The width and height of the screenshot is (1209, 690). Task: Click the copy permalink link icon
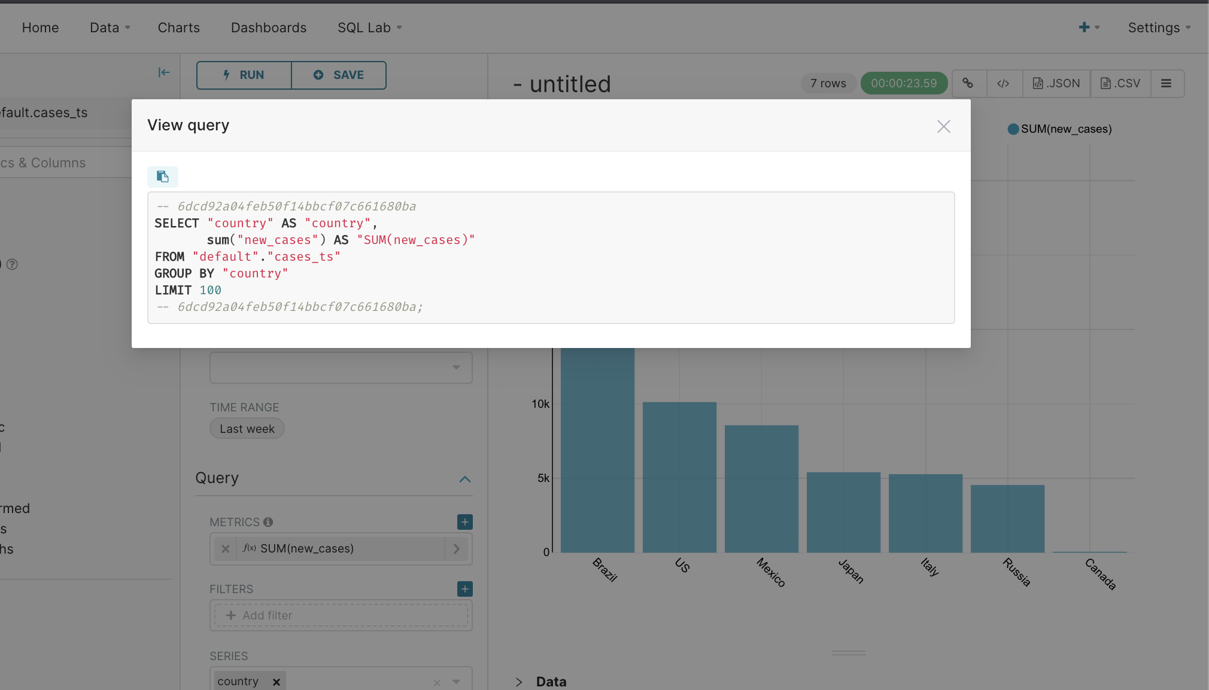pyautogui.click(x=968, y=83)
